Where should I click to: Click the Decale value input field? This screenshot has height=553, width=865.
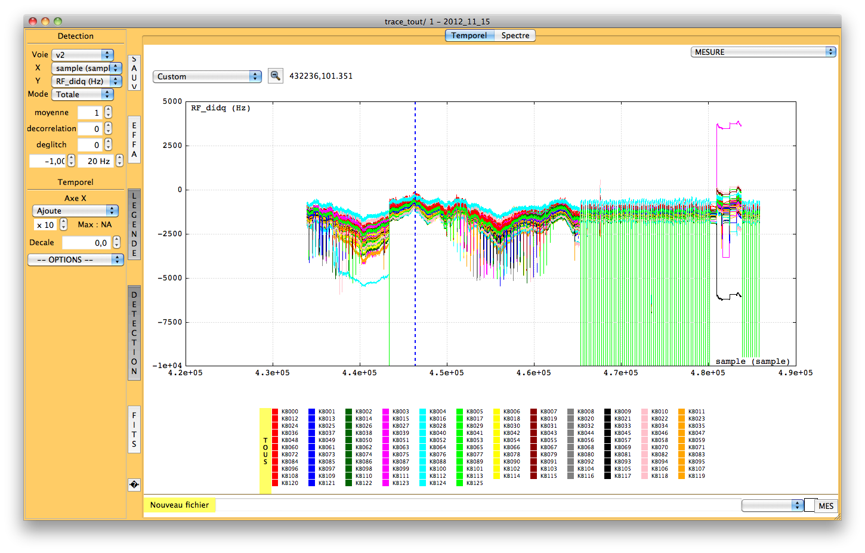[x=86, y=243]
